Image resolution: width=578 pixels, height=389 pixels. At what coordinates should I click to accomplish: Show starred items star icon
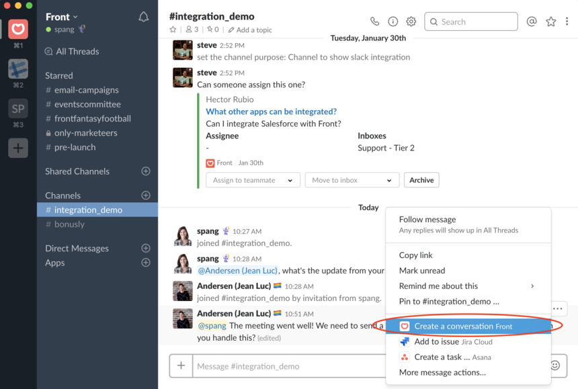tap(551, 21)
